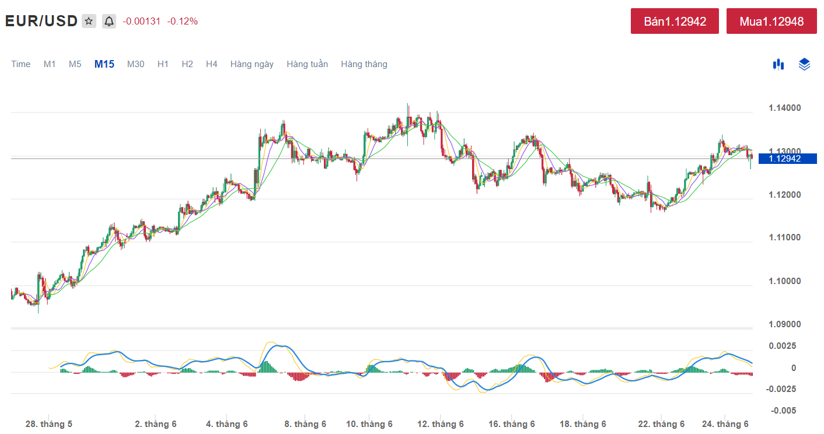824x434 pixels.
Task: Show the Hàng tháng monthly chart
Action: click(364, 64)
